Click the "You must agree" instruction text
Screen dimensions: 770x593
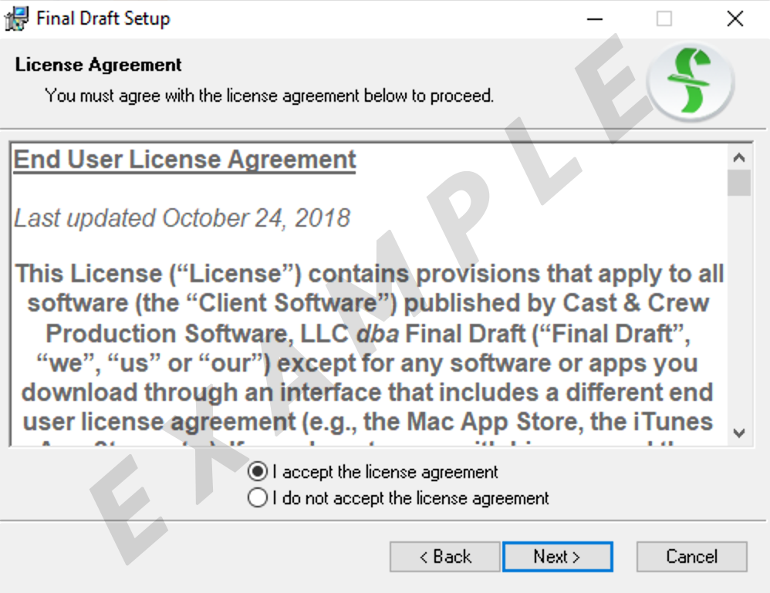(x=269, y=96)
